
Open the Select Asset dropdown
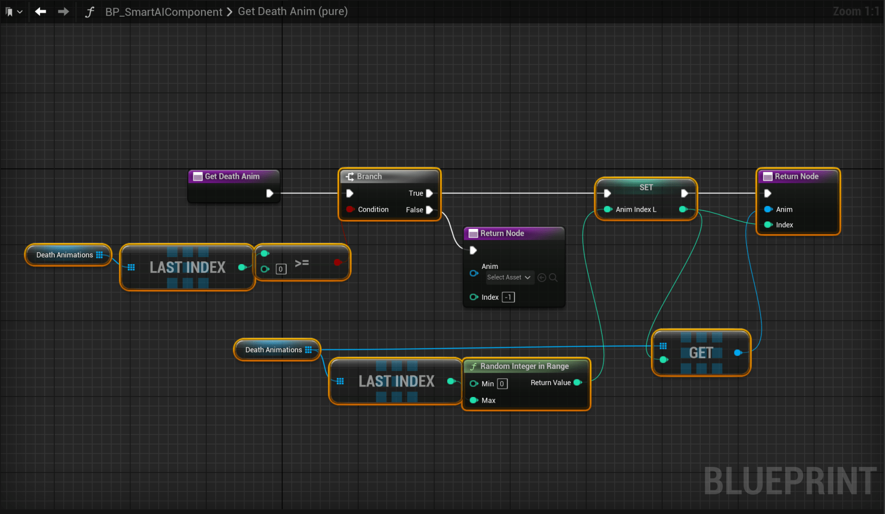508,277
